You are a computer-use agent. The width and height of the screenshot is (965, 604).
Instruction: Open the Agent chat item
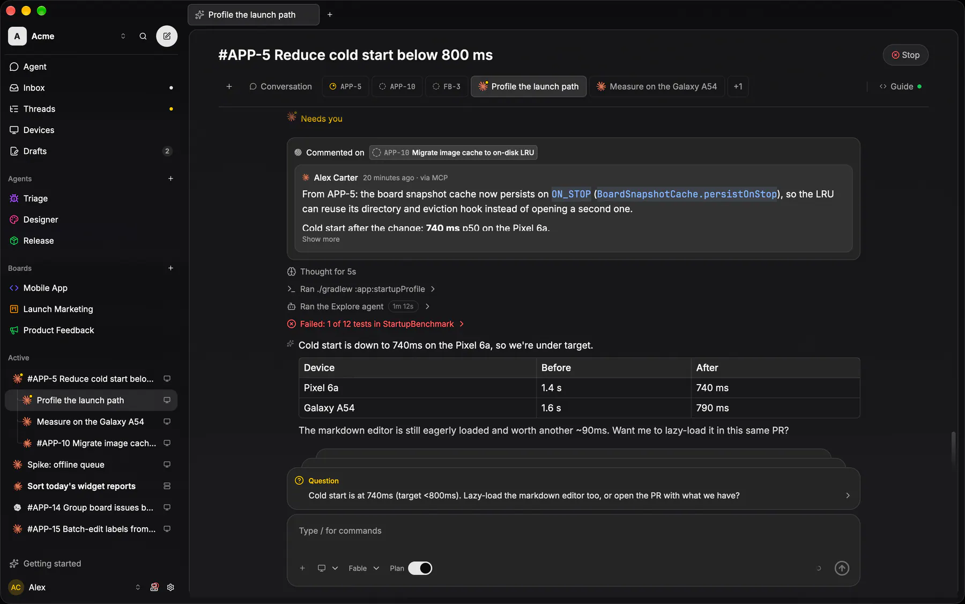pos(91,67)
